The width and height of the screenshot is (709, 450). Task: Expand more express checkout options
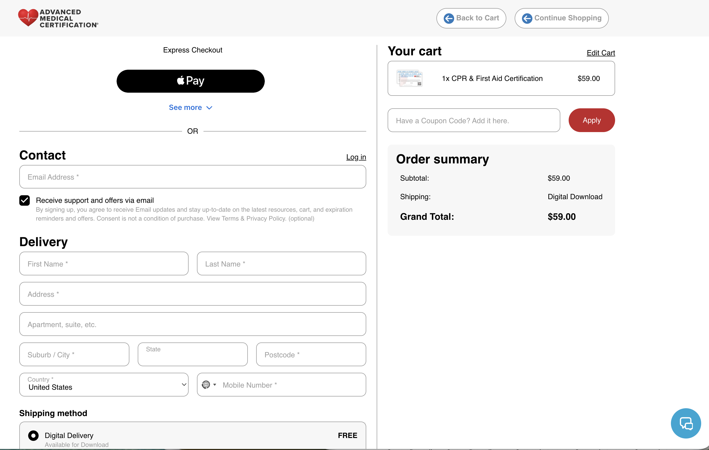click(191, 107)
